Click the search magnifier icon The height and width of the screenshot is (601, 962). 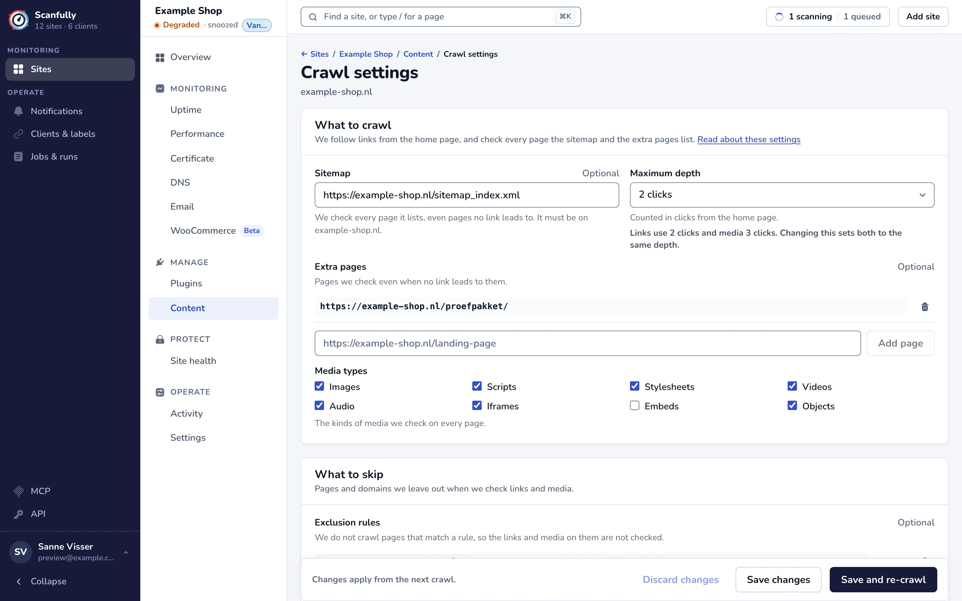tap(313, 17)
